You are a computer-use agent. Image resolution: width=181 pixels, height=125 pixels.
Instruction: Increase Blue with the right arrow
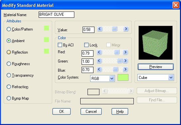125,69
